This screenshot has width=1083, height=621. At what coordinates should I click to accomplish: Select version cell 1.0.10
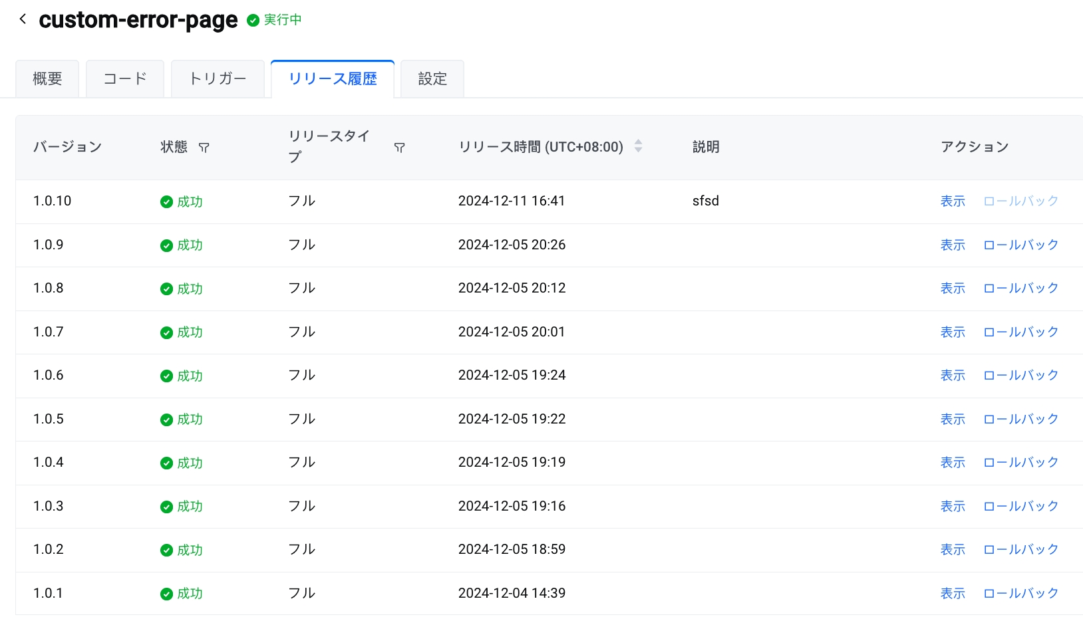(x=53, y=201)
